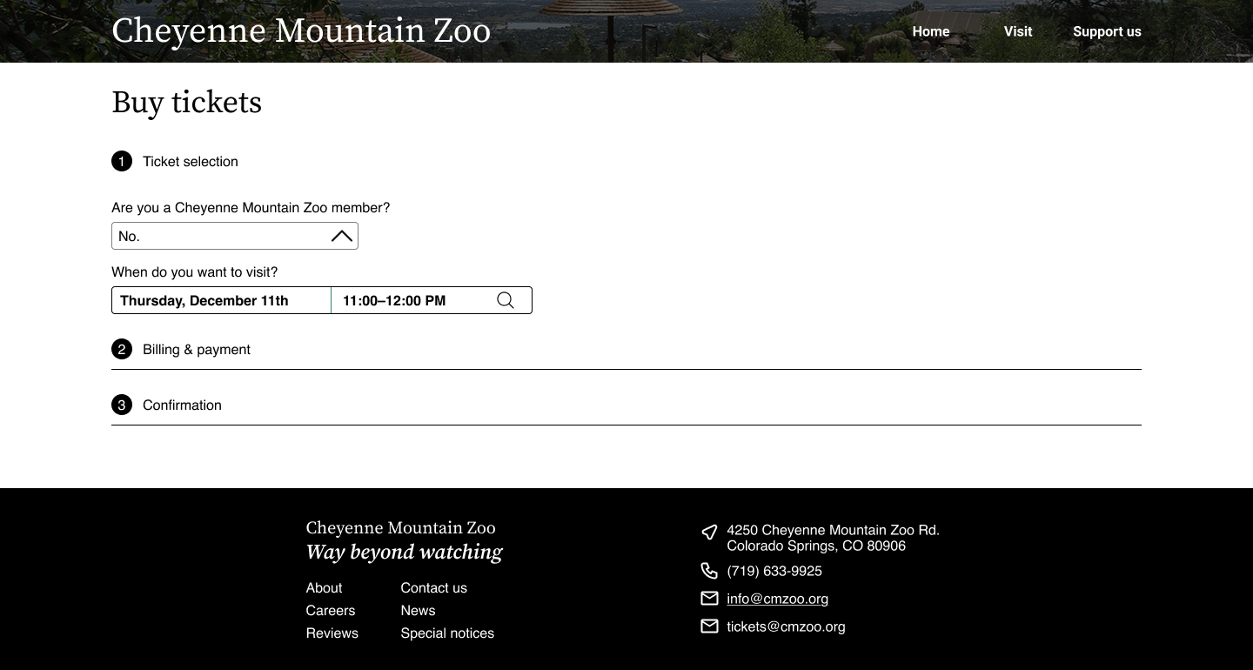Click the 'Are you a Cheyenne Mountain Zoo member?' label
This screenshot has width=1253, height=670.
(251, 208)
